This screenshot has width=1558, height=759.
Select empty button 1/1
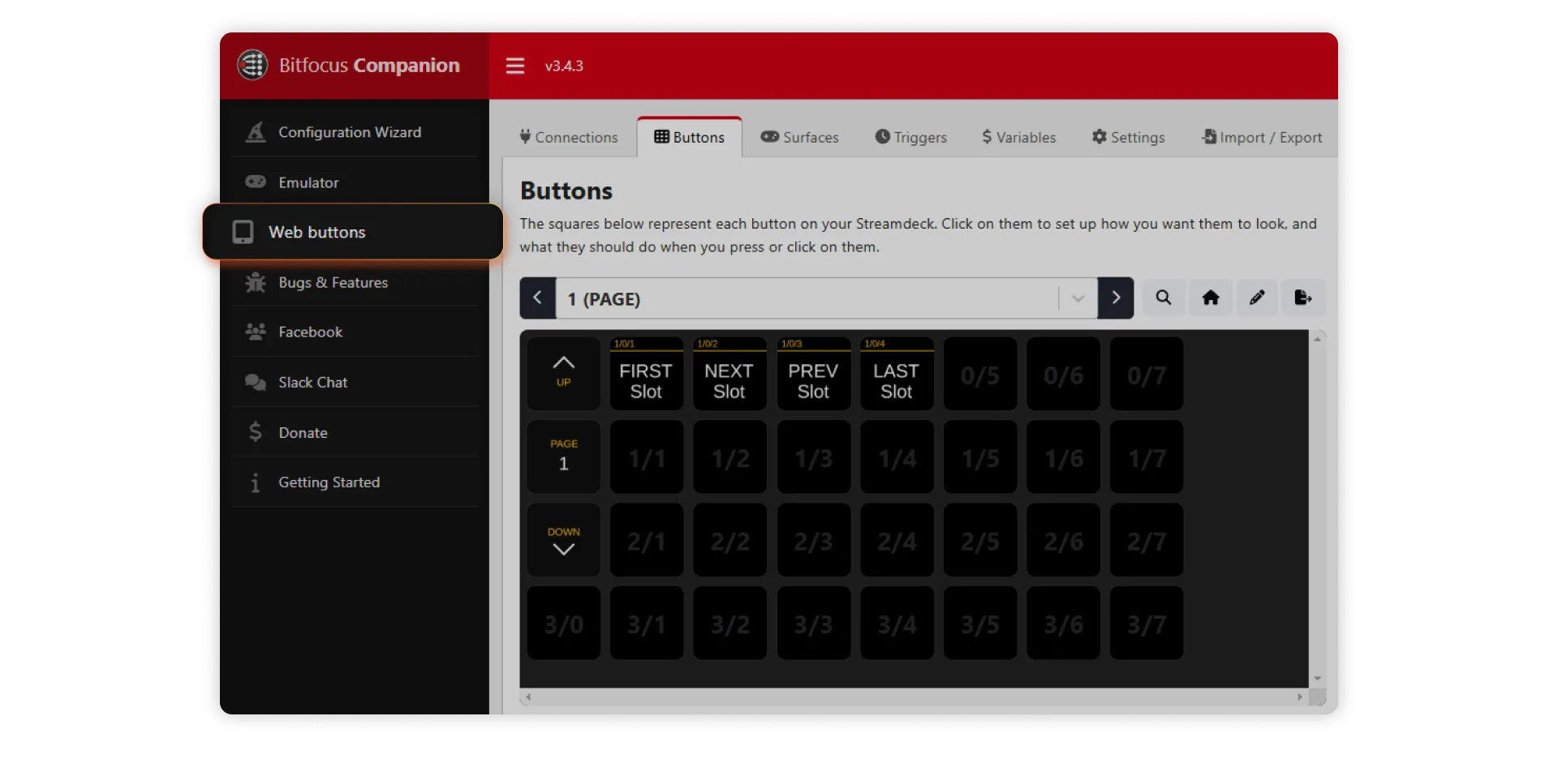coord(647,457)
